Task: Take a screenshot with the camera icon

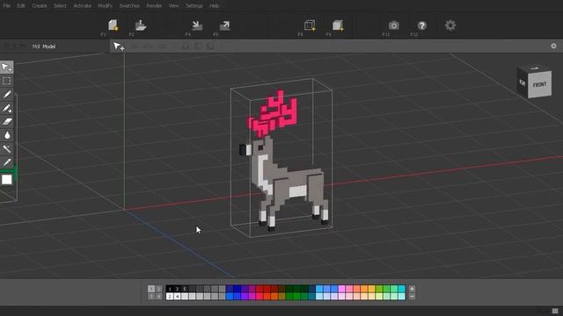Action: pos(394,25)
